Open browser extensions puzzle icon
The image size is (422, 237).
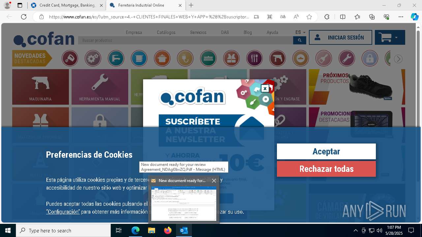(x=327, y=17)
